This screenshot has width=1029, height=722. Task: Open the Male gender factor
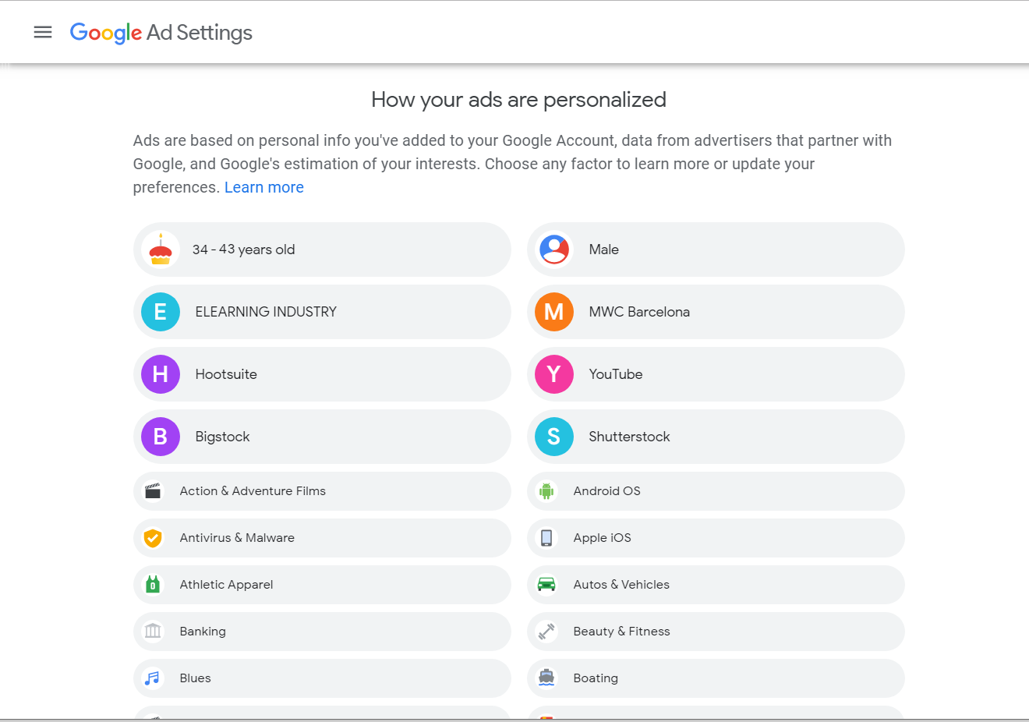716,250
